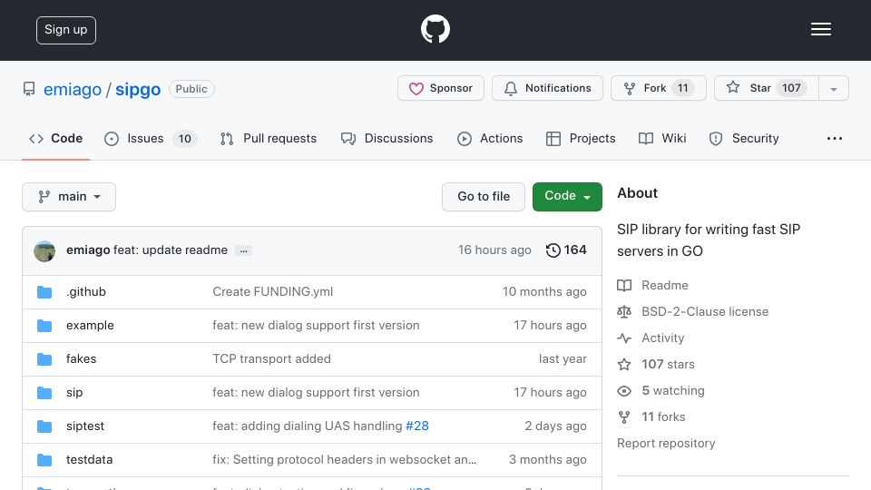Open the example folder
Image resolution: width=871 pixels, height=490 pixels.
[90, 325]
